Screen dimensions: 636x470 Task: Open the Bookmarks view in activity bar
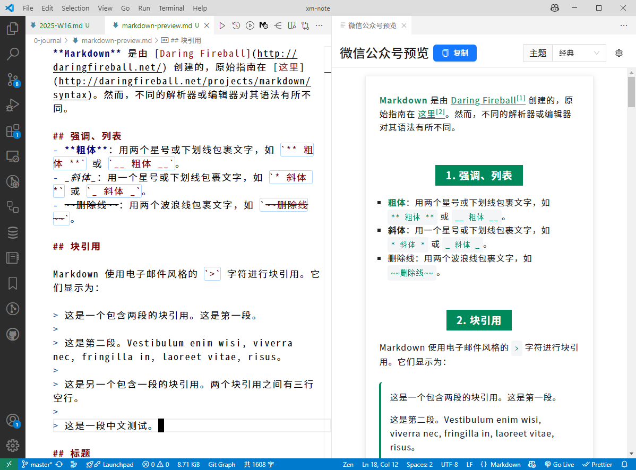pyautogui.click(x=13, y=283)
